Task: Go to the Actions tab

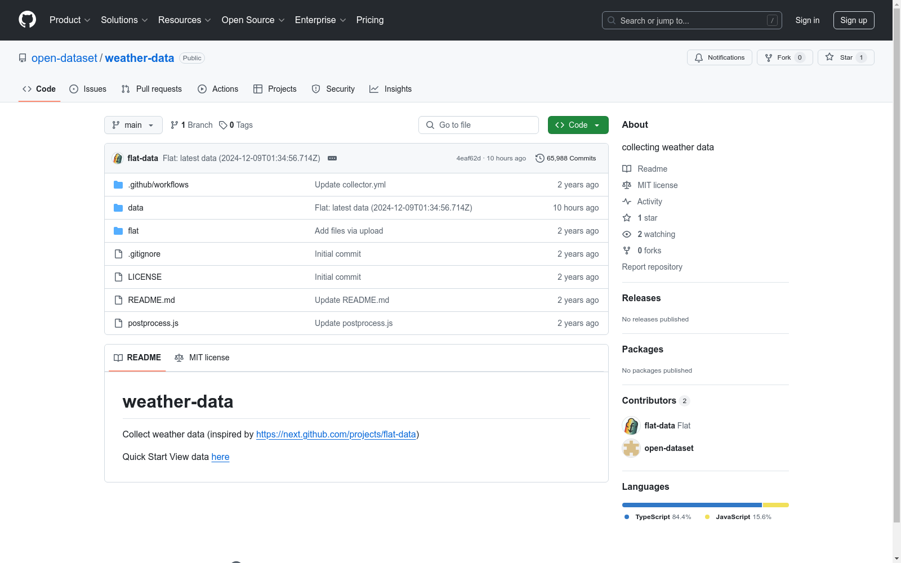Action: click(218, 89)
